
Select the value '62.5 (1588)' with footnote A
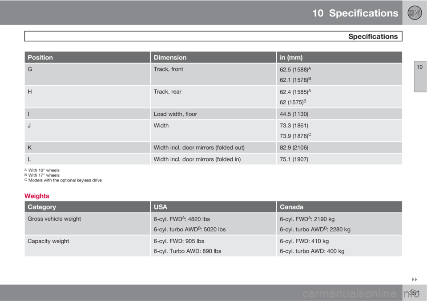295,69
